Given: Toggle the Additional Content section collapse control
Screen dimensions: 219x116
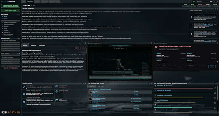Looking at the screenshot, I should coord(19,38).
